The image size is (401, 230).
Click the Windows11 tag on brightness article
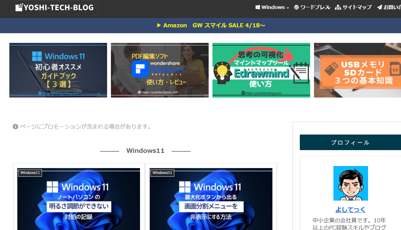(30, 173)
